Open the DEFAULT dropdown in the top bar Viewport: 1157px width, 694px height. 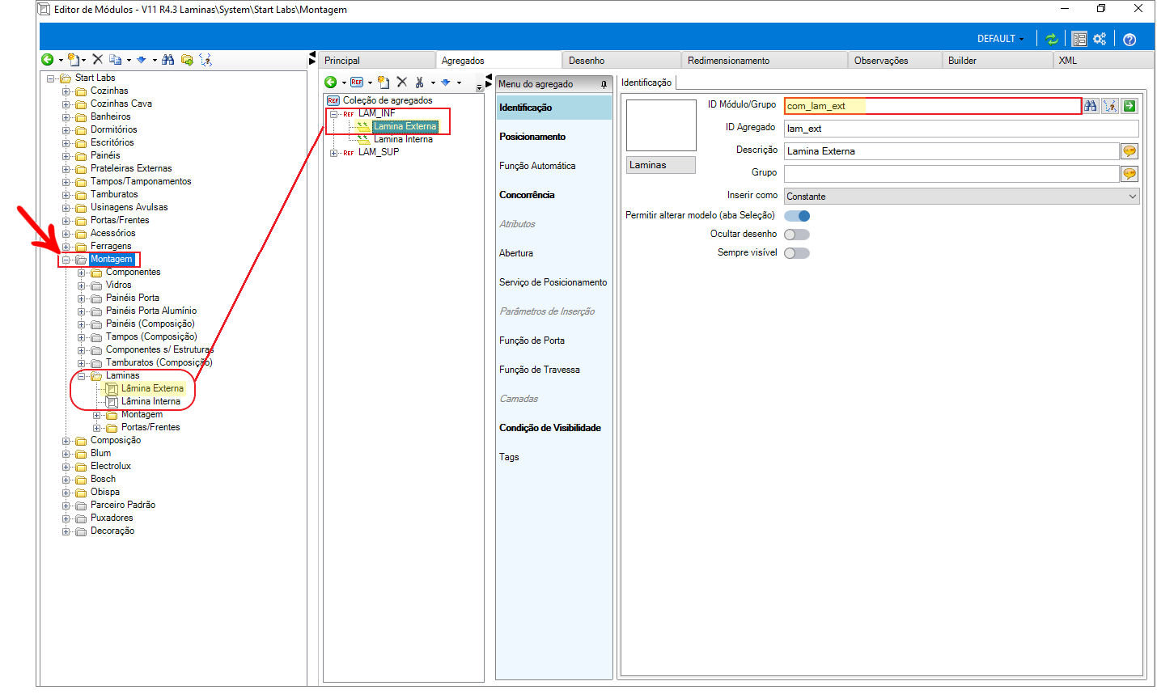pyautogui.click(x=1000, y=39)
